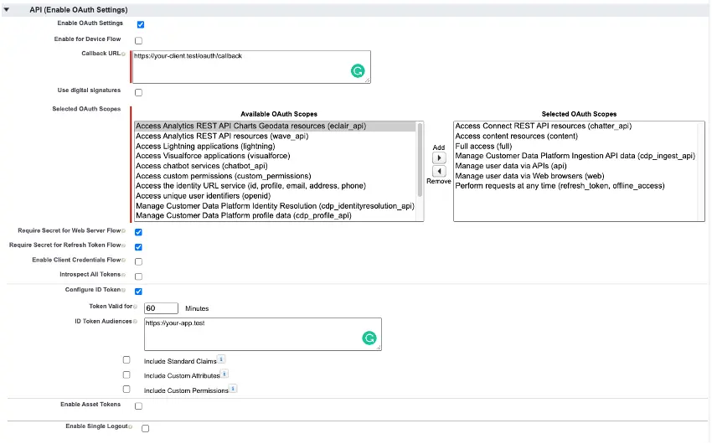Collapse the API (Enable OAuth Settings) section
Viewport: 712px width, 444px height.
[x=8, y=8]
